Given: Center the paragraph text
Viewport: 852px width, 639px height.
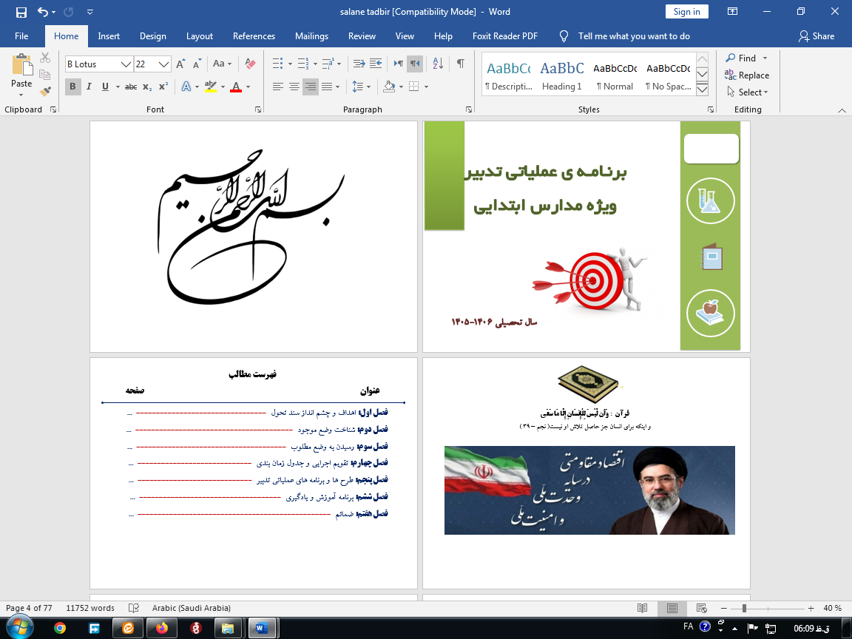Looking at the screenshot, I should click(x=294, y=87).
